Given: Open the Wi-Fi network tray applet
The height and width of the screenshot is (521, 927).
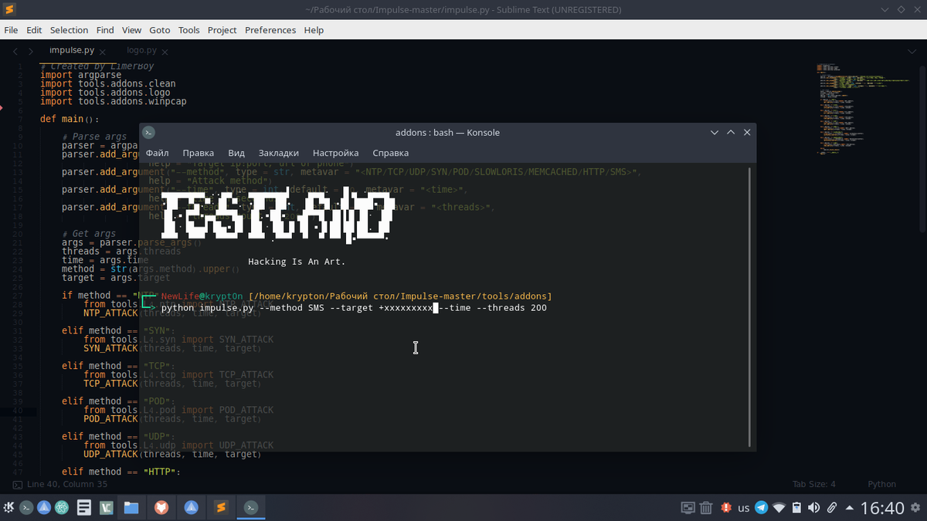Looking at the screenshot, I should 779,508.
